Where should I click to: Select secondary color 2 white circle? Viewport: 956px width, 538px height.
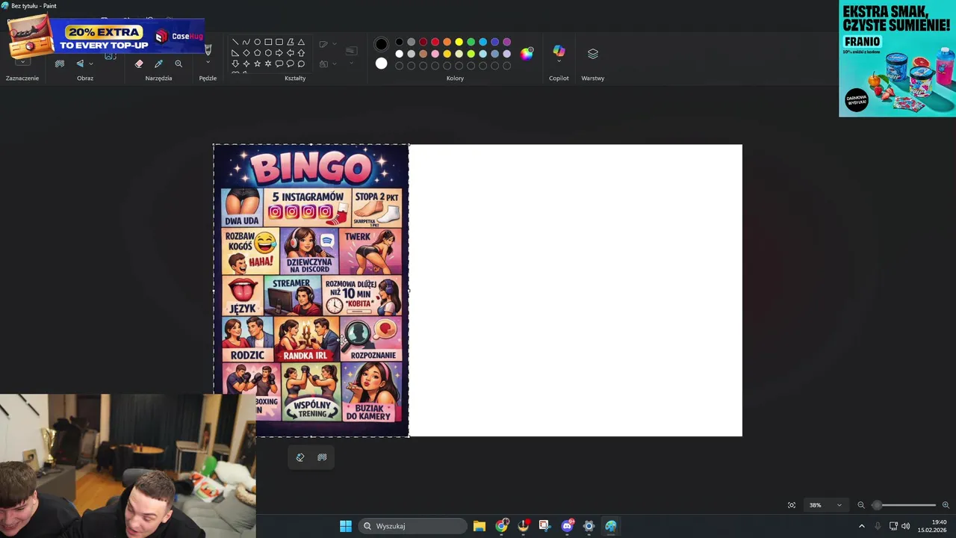[x=382, y=64]
